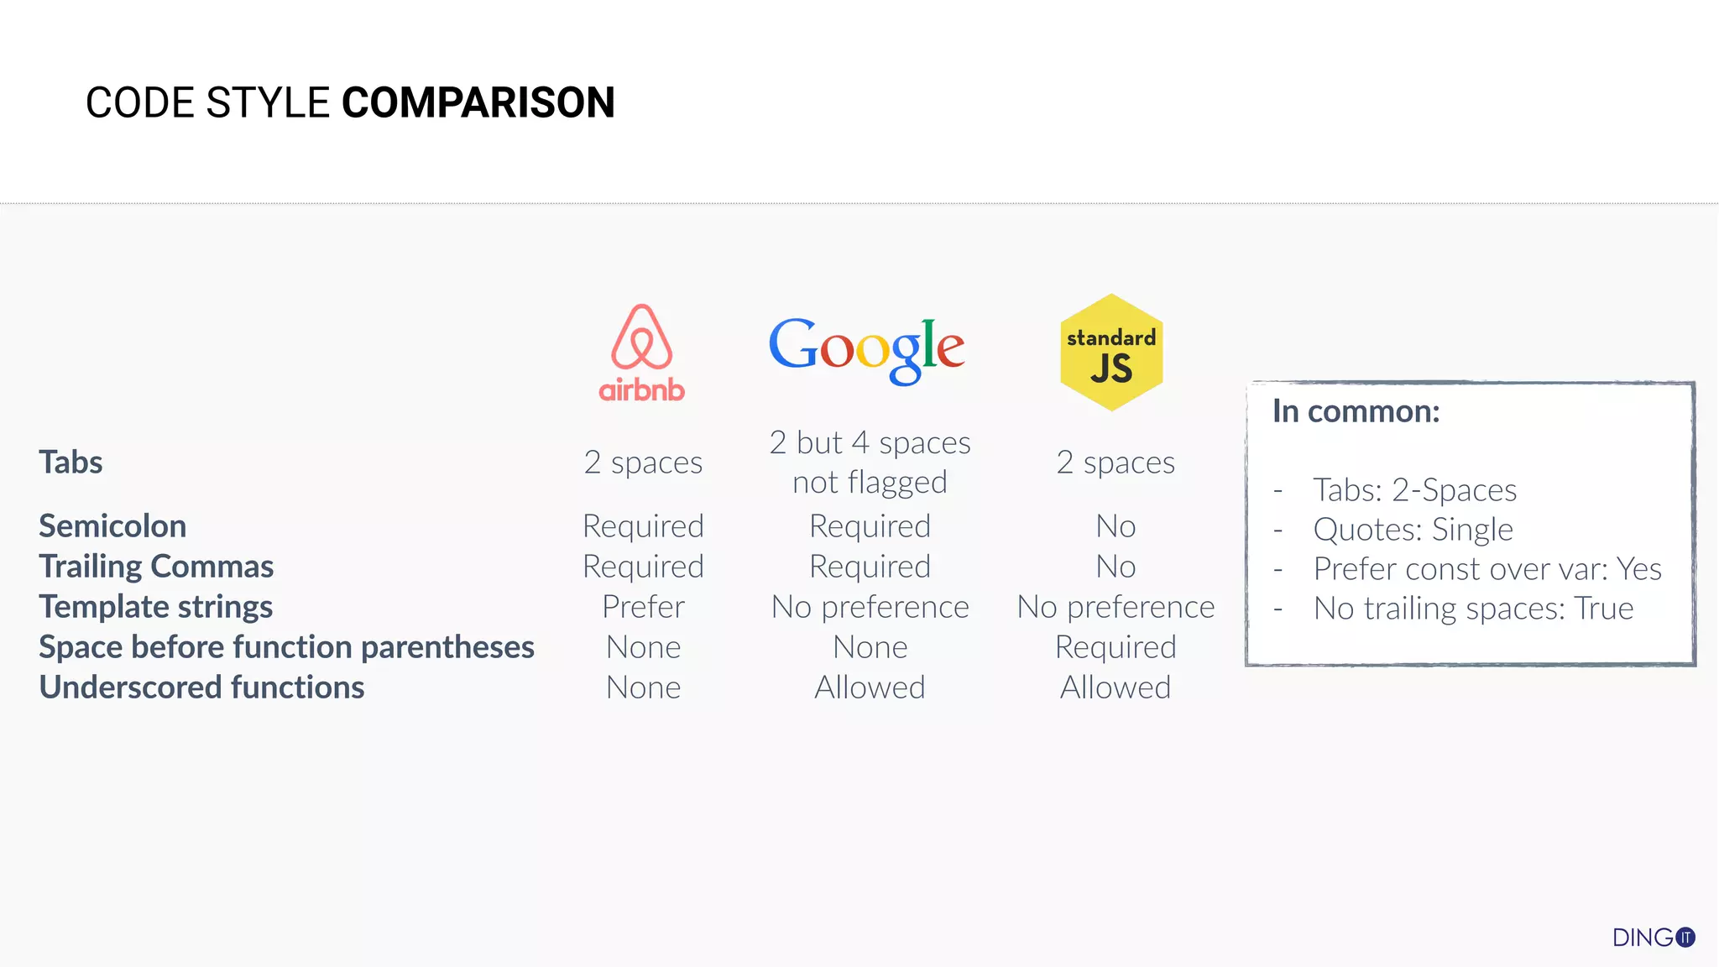This screenshot has height=967, width=1719.
Task: Click Airbnb's 'Prefer' template strings value
Action: pos(644,607)
